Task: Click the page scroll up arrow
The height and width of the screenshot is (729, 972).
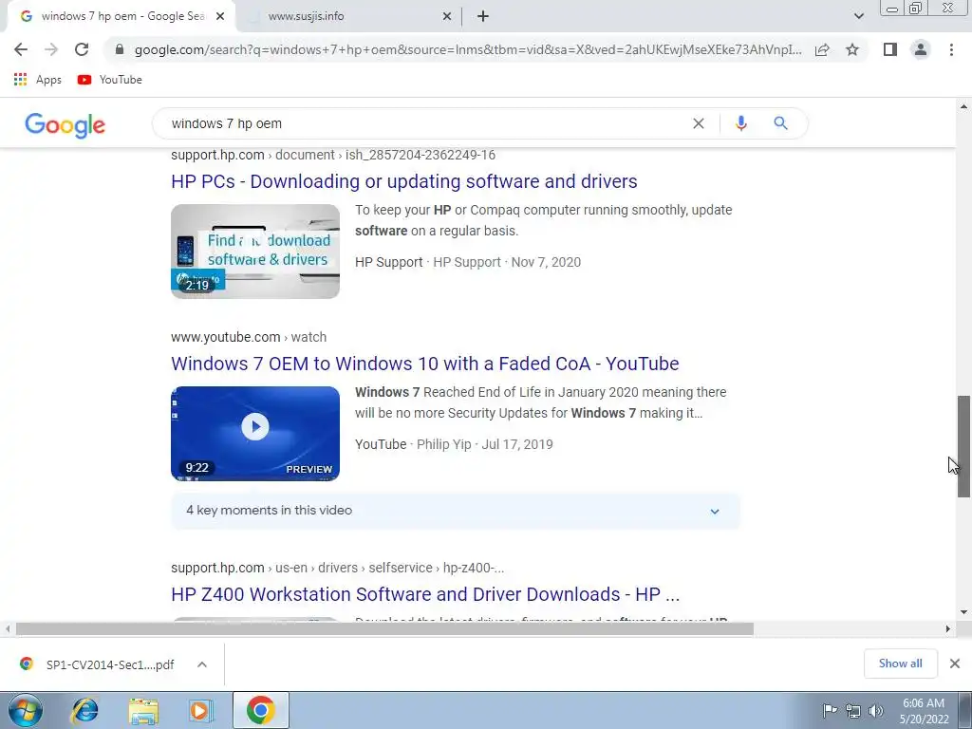Action: (963, 106)
